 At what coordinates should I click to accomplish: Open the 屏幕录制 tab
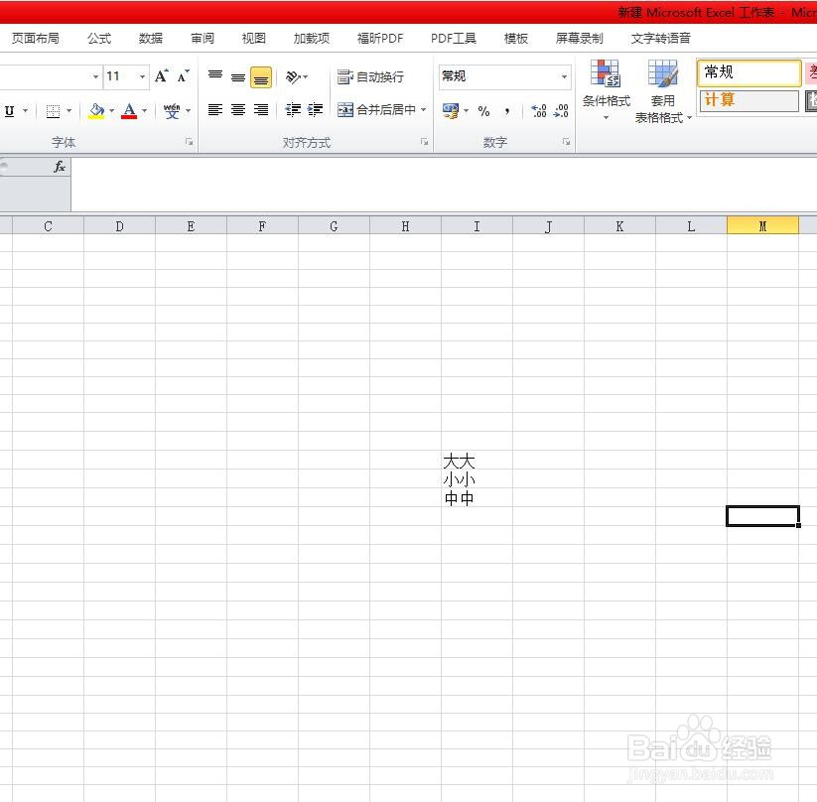[580, 38]
